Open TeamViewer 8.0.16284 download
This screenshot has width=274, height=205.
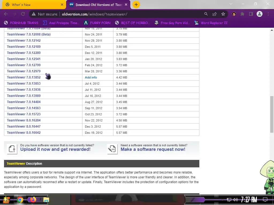pyautogui.click(x=24, y=120)
